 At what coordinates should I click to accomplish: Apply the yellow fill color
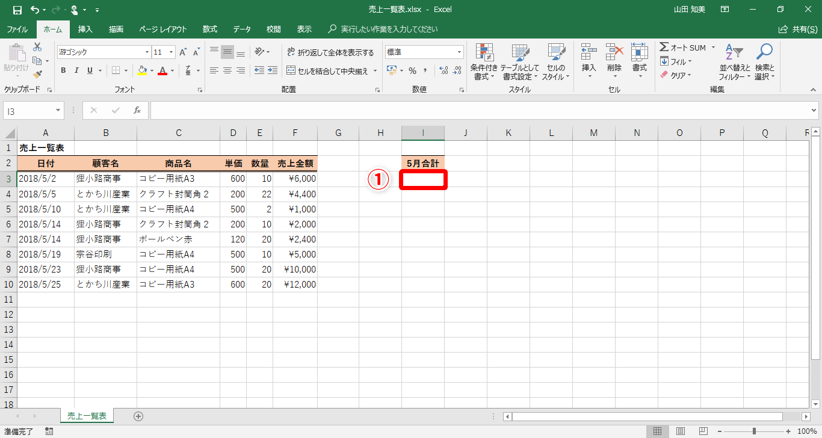tap(142, 70)
